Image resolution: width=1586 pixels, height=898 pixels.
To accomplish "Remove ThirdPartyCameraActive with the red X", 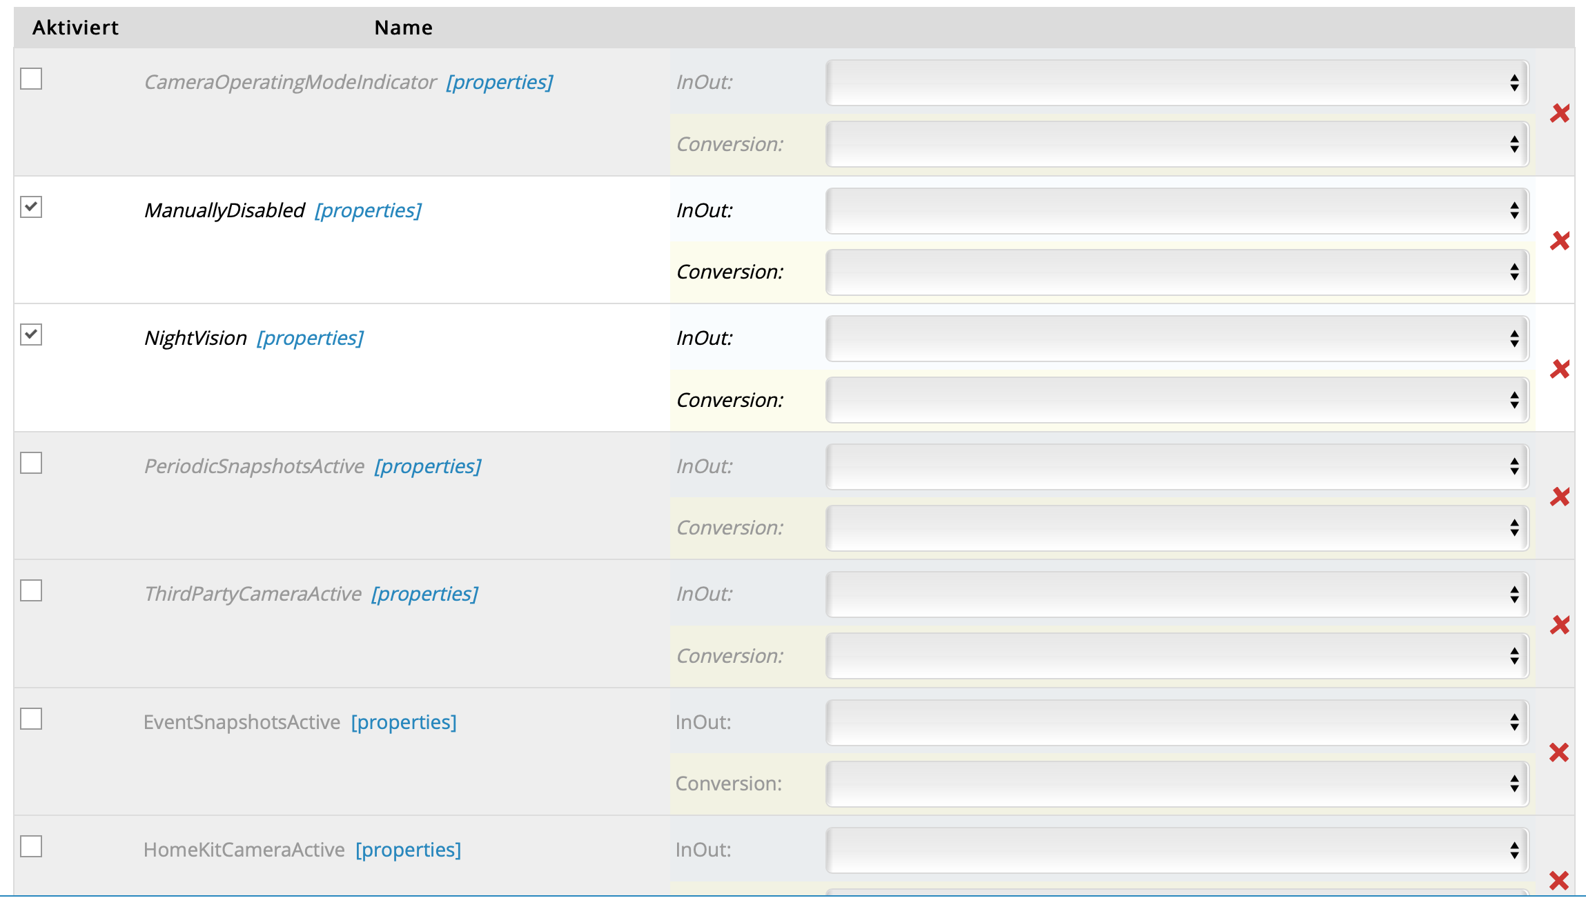I will (x=1560, y=625).
